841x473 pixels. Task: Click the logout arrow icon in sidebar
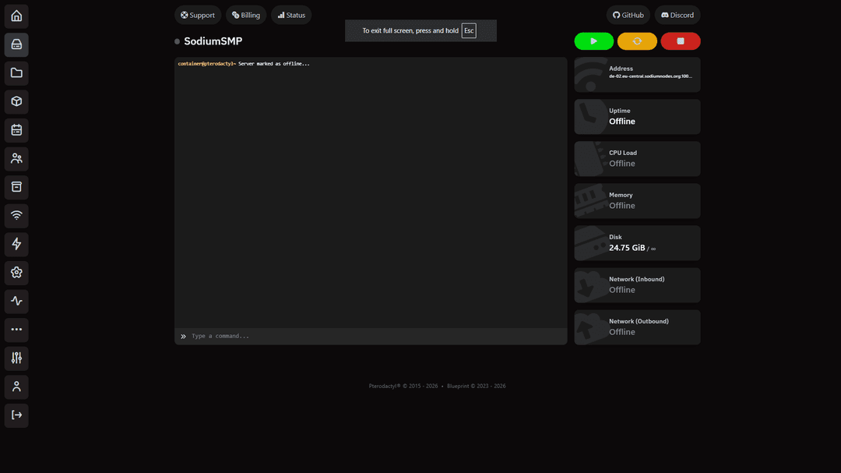16,415
